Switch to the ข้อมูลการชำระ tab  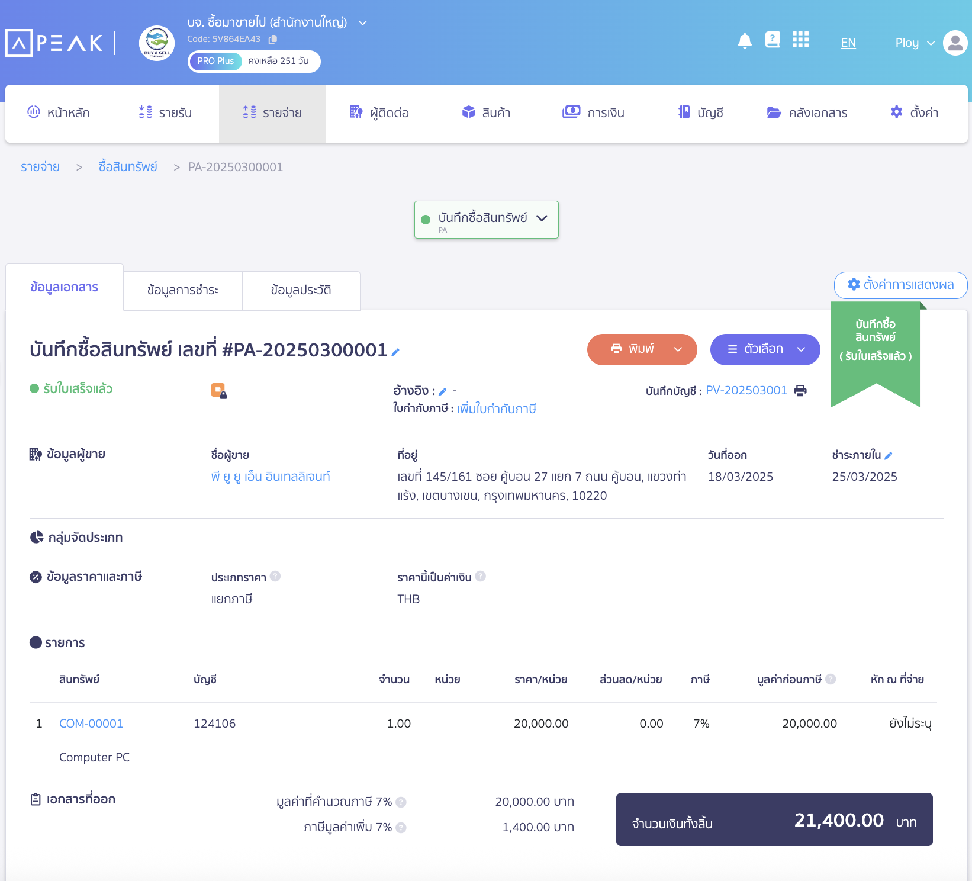click(183, 291)
